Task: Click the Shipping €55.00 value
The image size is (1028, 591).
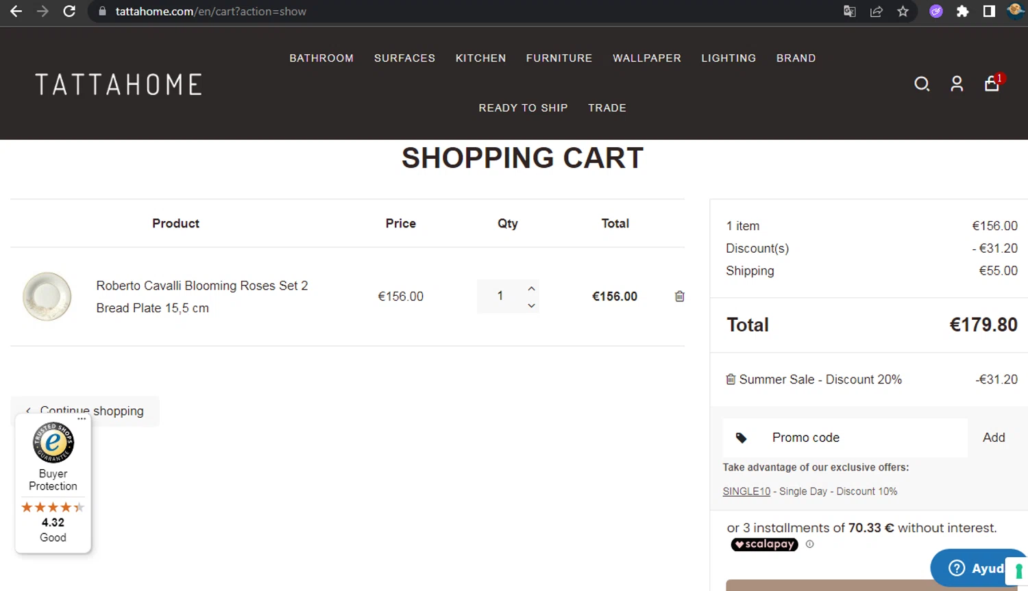Action: coord(998,271)
